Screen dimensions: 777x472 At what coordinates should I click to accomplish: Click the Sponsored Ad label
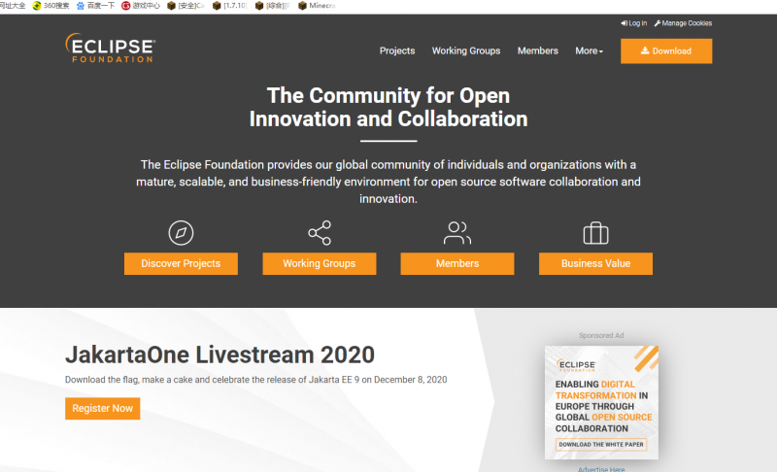point(601,335)
